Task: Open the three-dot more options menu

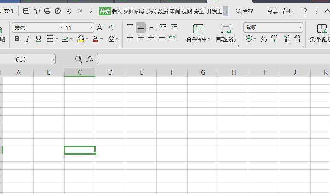Action: (x=316, y=11)
